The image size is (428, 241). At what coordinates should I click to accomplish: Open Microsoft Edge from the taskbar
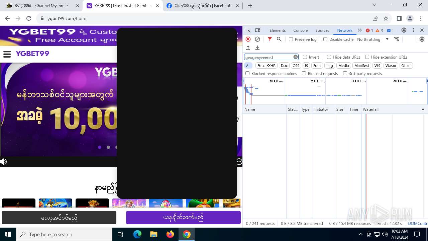coord(137,234)
